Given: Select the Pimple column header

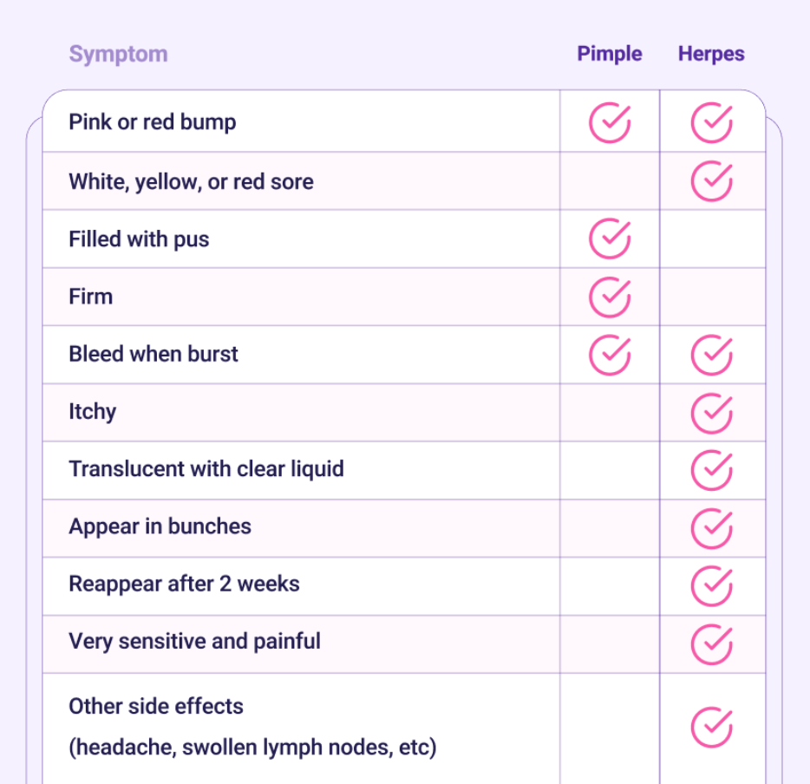Looking at the screenshot, I should click(x=610, y=54).
